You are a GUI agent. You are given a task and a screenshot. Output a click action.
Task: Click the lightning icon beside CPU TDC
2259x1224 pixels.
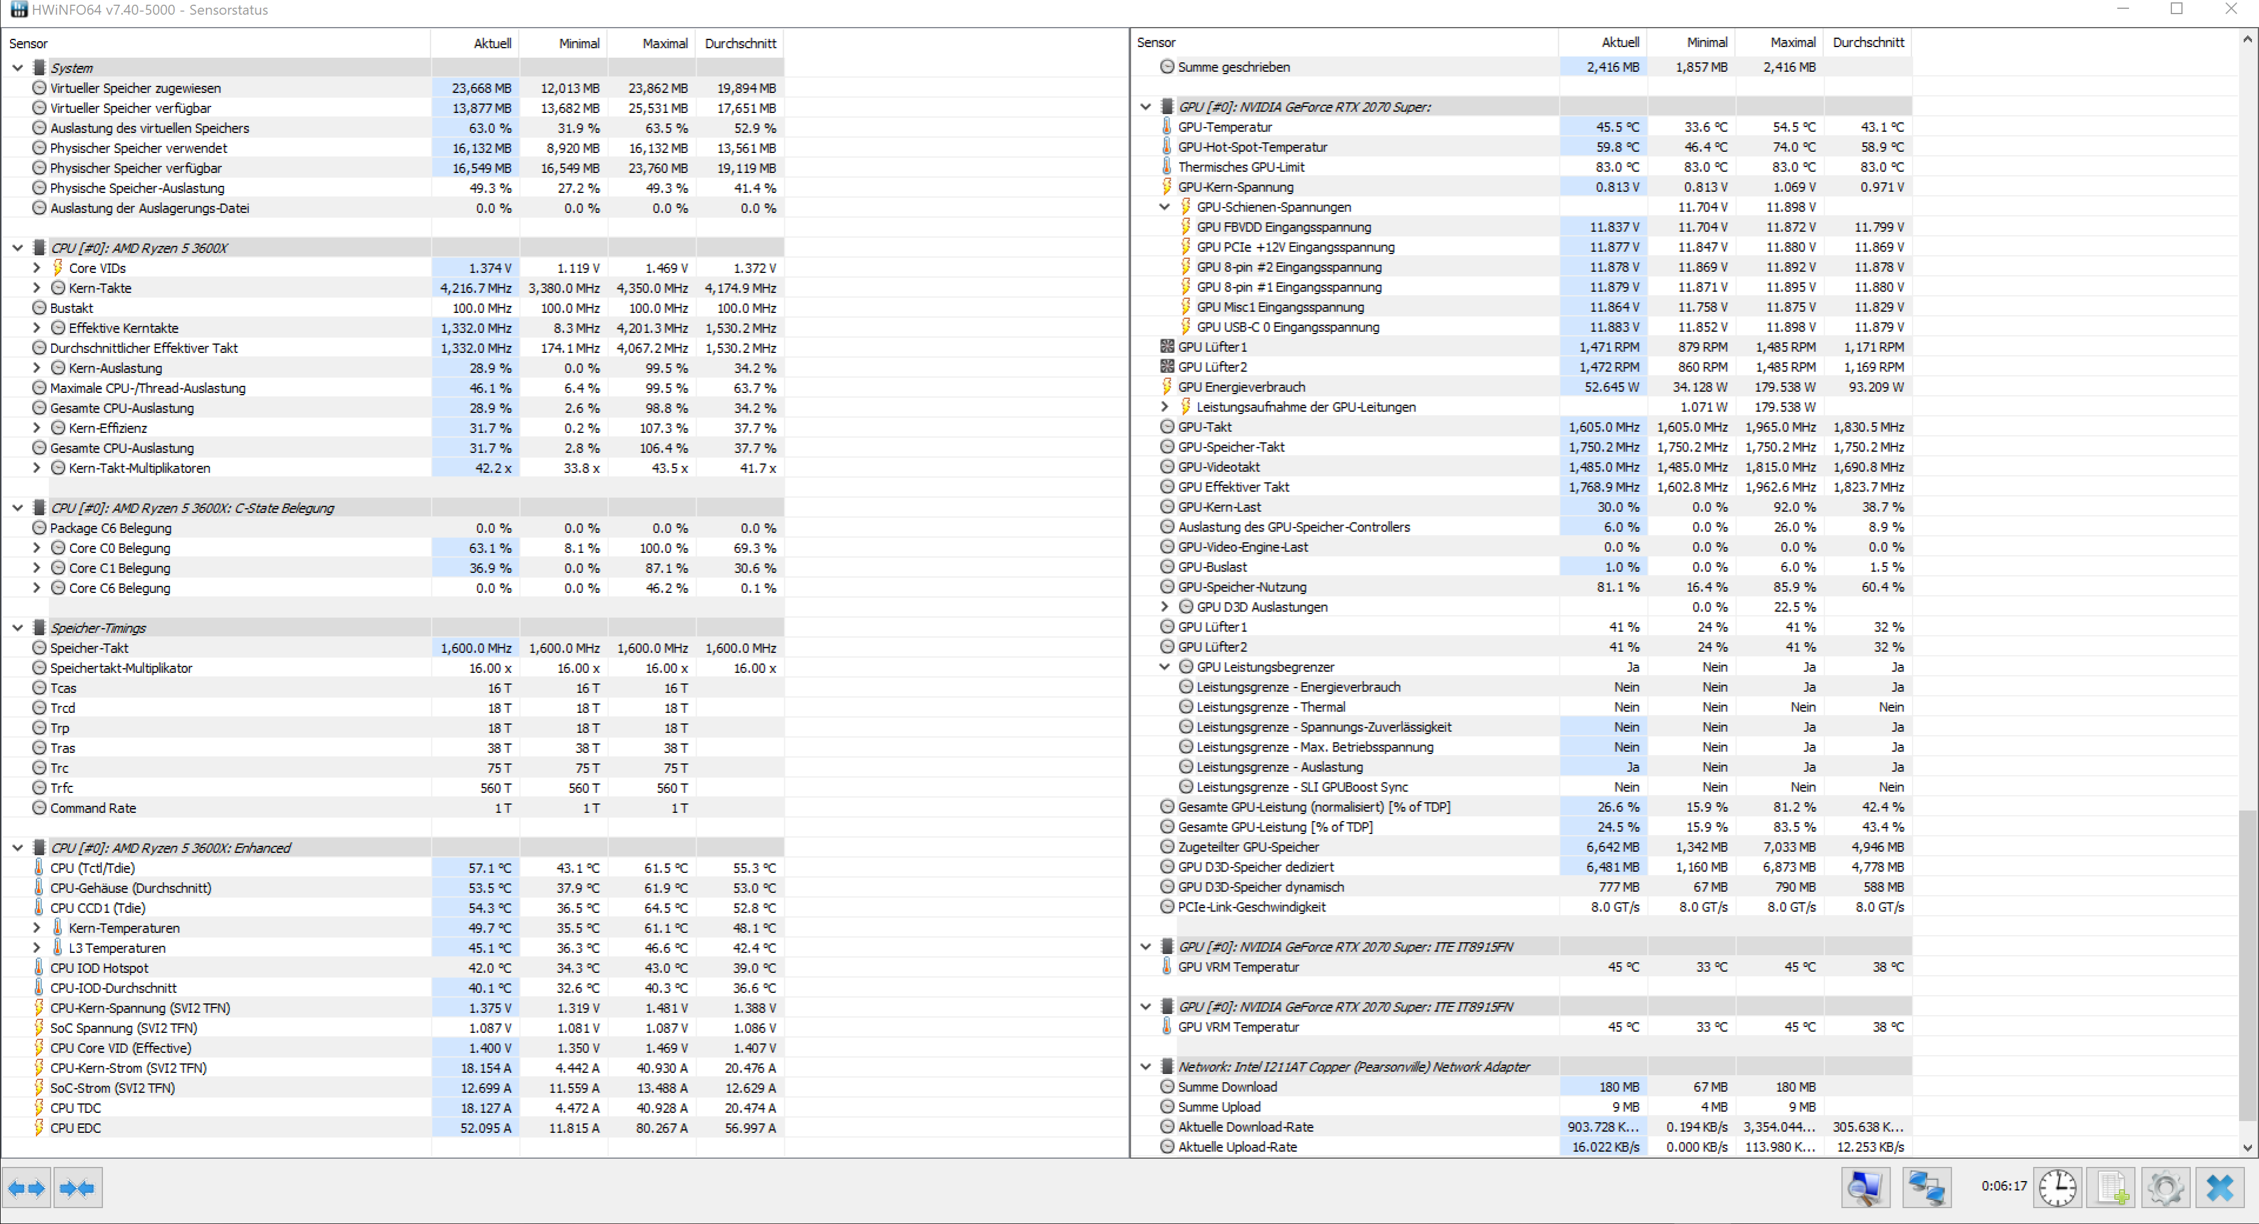point(39,1108)
